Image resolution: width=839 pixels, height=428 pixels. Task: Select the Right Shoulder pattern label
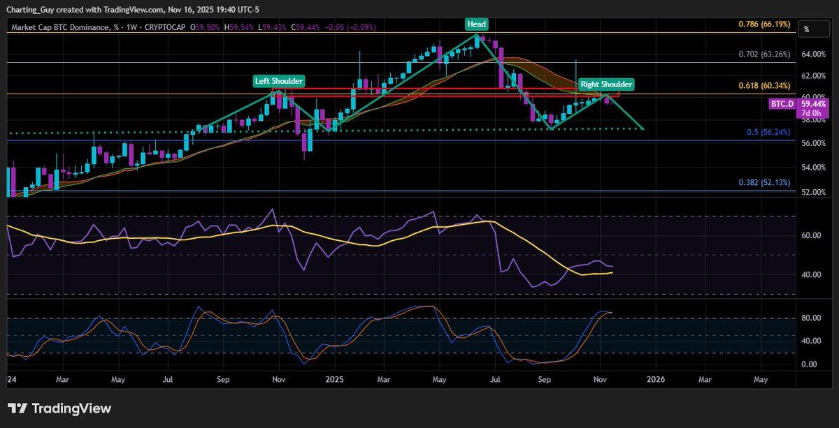(x=605, y=84)
